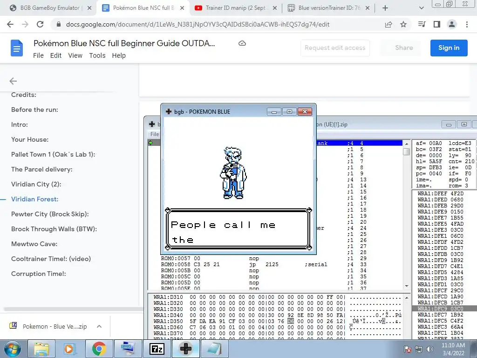Collapse the outline with the back arrow

(x=13, y=81)
